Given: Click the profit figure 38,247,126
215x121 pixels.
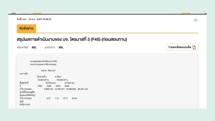Looking at the screenshot, I should click(83, 89).
